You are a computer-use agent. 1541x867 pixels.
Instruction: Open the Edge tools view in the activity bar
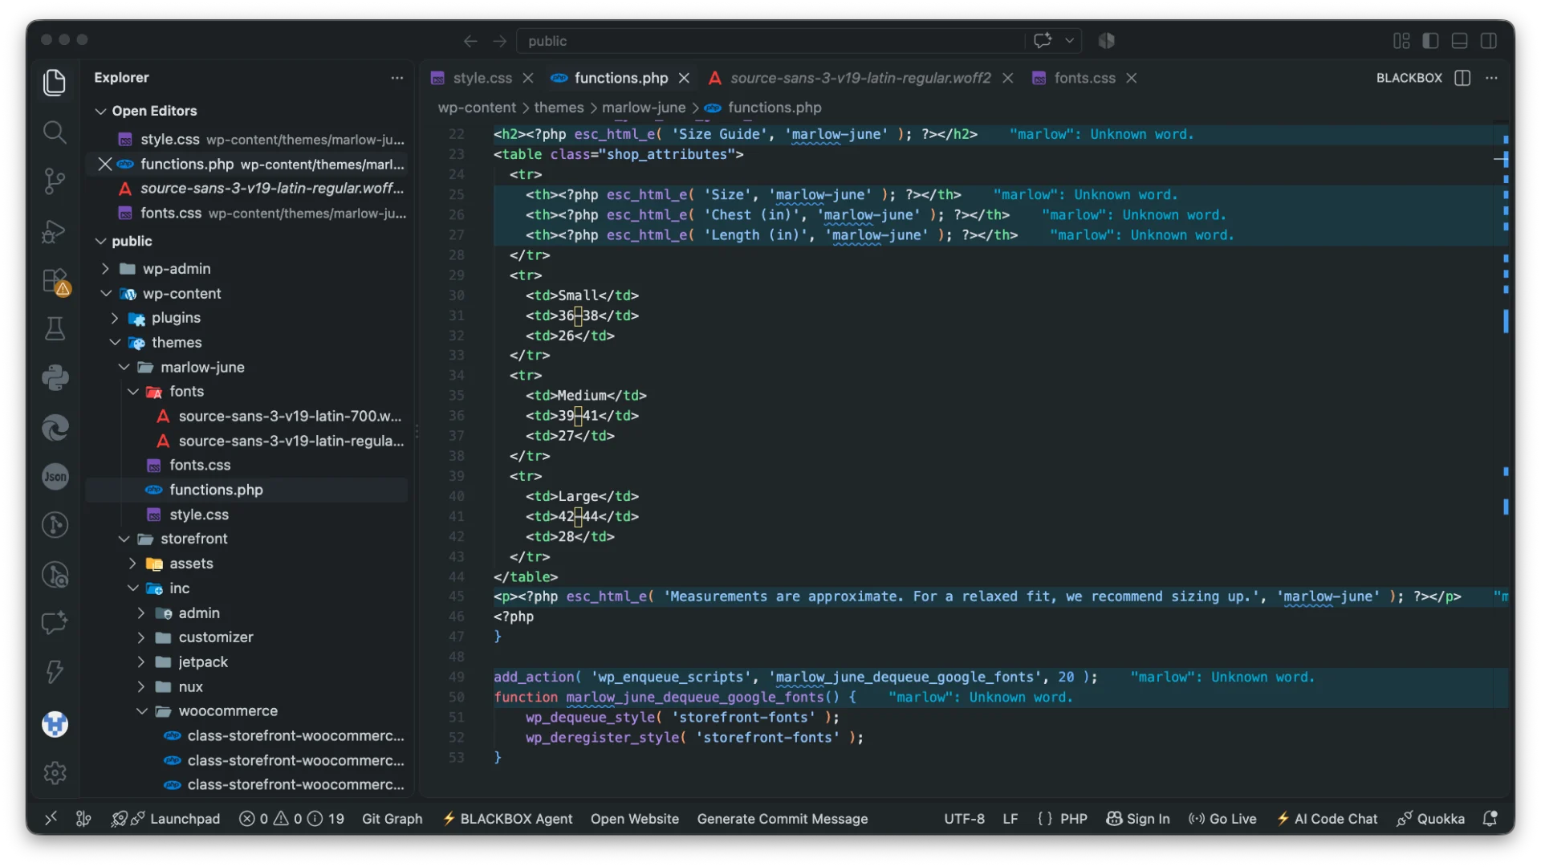tap(55, 427)
